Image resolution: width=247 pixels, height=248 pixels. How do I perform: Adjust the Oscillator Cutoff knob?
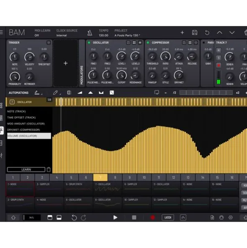(121, 76)
